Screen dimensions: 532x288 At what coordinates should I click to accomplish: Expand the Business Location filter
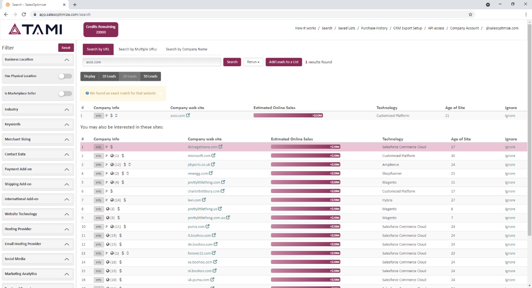pyautogui.click(x=38, y=59)
